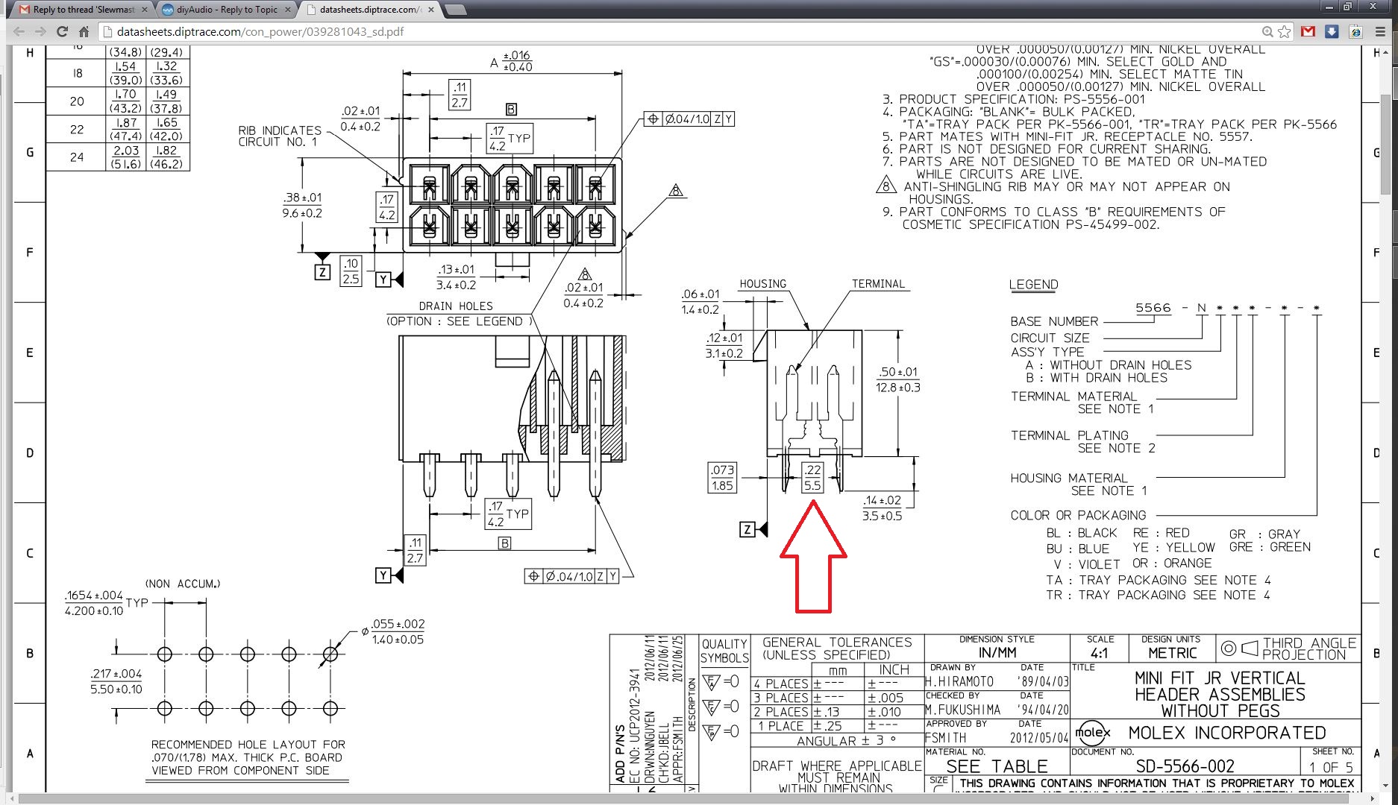
Task: Click the '5566' base part number
Action: [x=1153, y=308]
